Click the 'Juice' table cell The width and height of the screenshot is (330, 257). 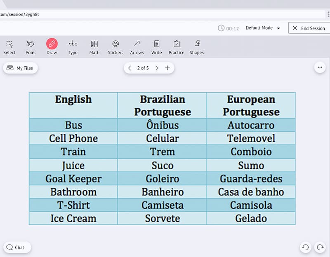click(73, 166)
